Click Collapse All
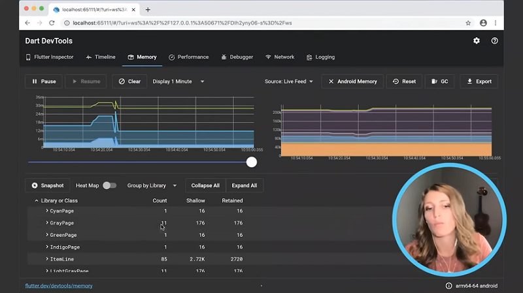The width and height of the screenshot is (523, 293). (x=205, y=185)
